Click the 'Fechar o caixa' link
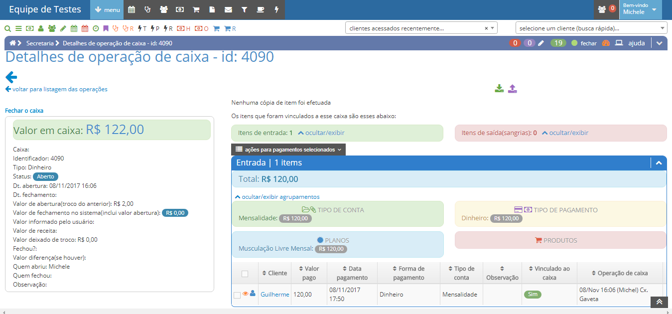This screenshot has height=314, width=672. coord(24,111)
